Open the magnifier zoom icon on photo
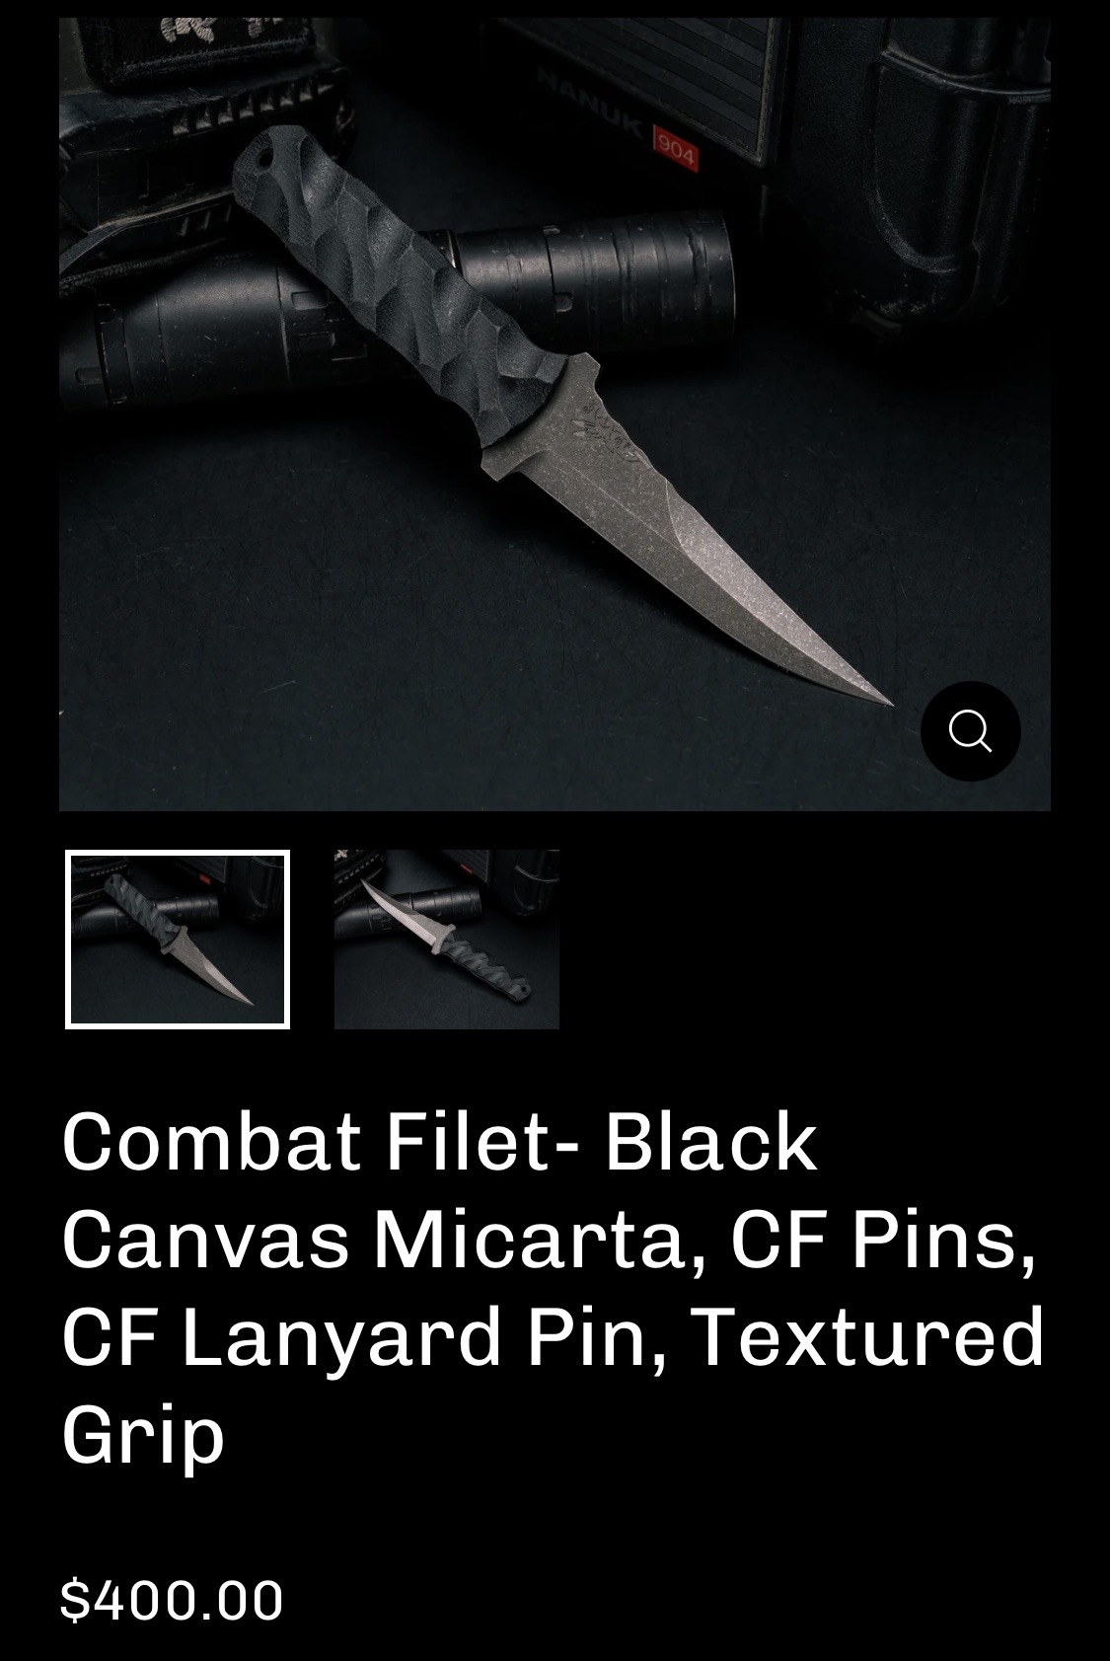 pyautogui.click(x=970, y=731)
